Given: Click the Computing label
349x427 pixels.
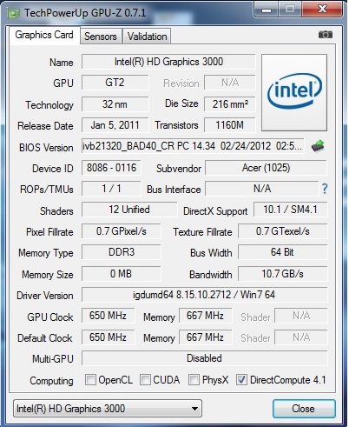Looking at the screenshot, I should [x=51, y=381].
